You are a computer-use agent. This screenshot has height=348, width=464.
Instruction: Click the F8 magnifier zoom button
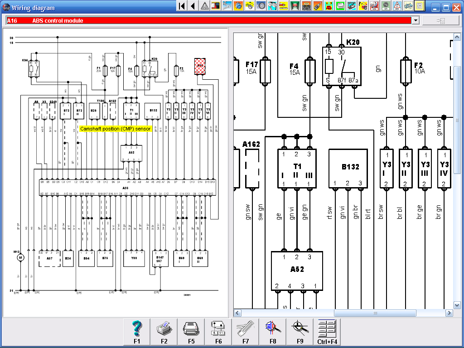coord(273,332)
